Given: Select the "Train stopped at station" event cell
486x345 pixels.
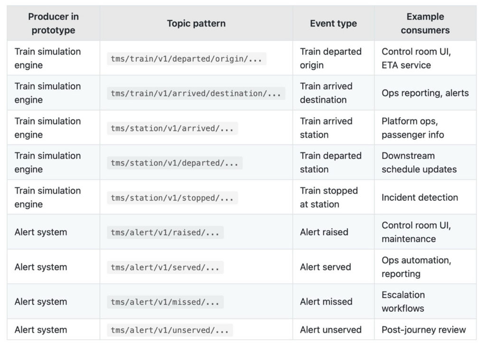Looking at the screenshot, I should point(328,197).
